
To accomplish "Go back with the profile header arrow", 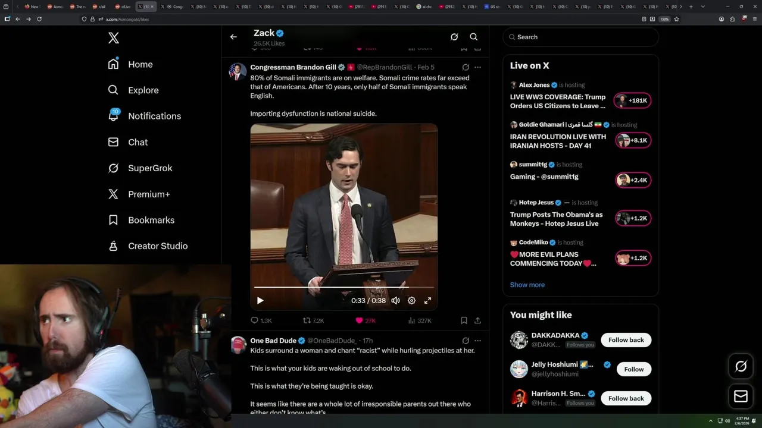I will pos(233,37).
